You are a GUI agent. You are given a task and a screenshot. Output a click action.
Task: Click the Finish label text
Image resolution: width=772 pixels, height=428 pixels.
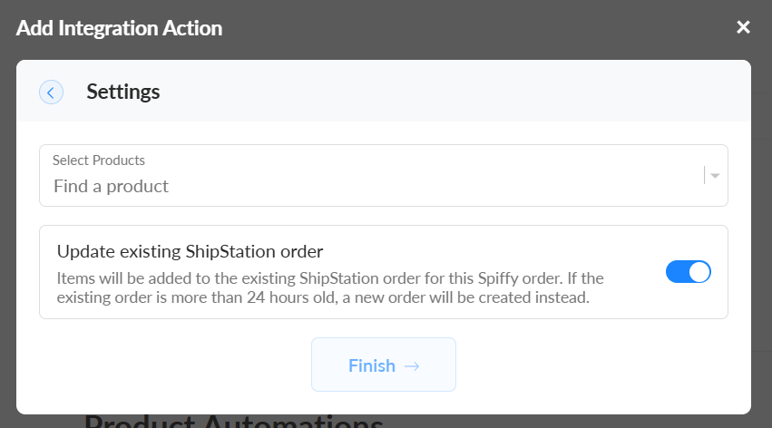coord(372,365)
